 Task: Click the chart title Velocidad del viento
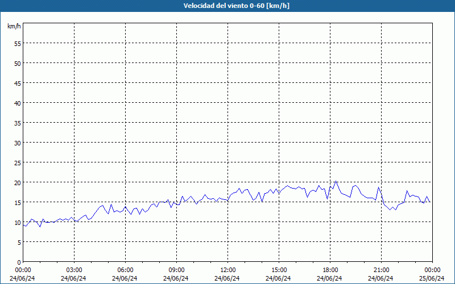pyautogui.click(x=227, y=6)
